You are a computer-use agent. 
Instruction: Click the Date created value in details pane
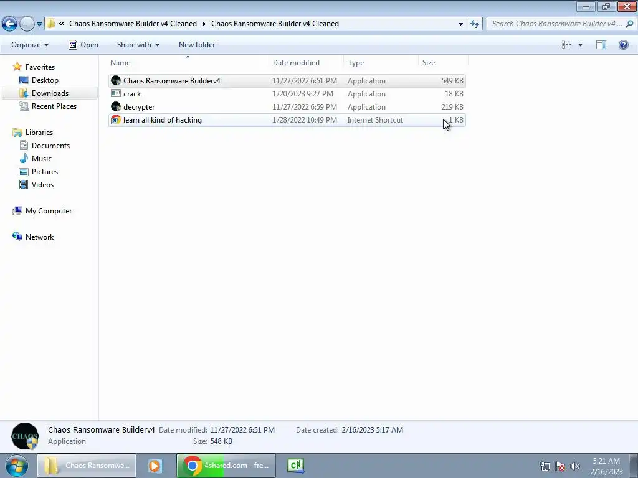click(x=373, y=429)
